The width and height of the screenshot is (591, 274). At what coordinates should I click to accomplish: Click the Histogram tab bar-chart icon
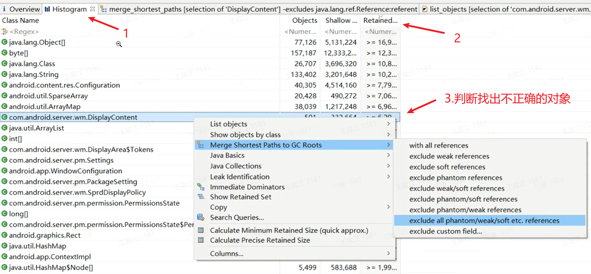coord(48,9)
